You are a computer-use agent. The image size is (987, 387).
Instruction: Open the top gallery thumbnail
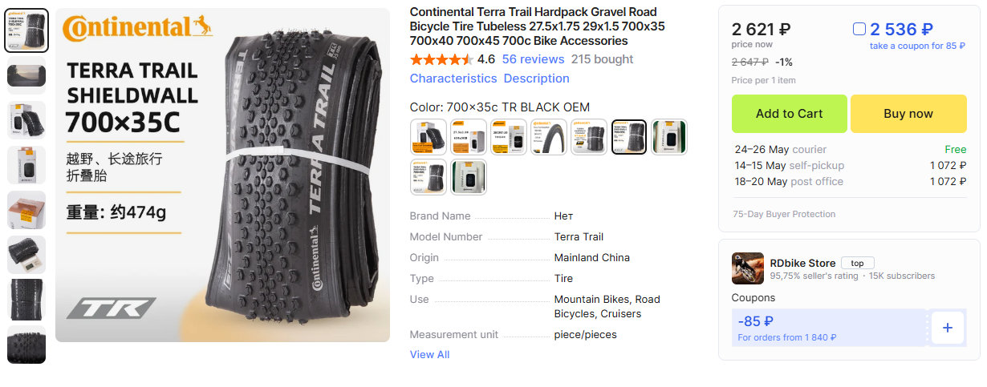pos(26,30)
